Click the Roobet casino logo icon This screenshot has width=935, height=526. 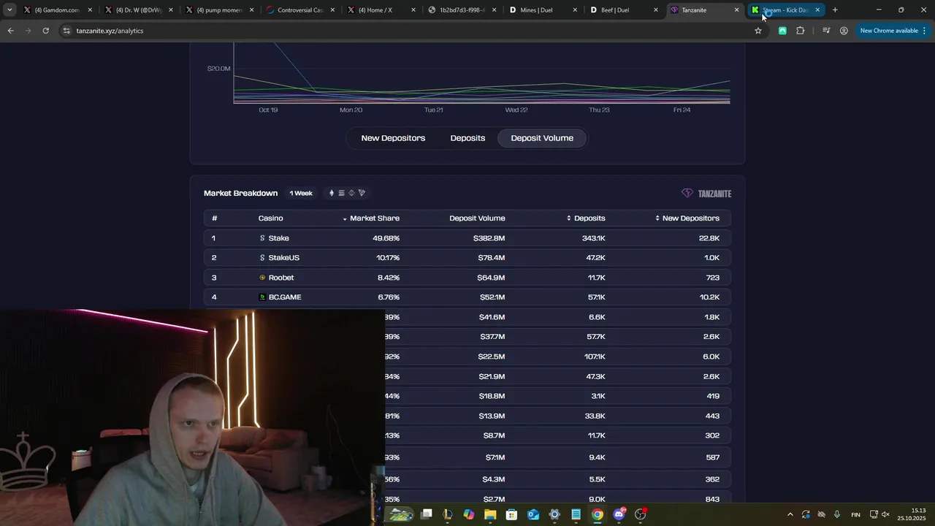tap(262, 278)
